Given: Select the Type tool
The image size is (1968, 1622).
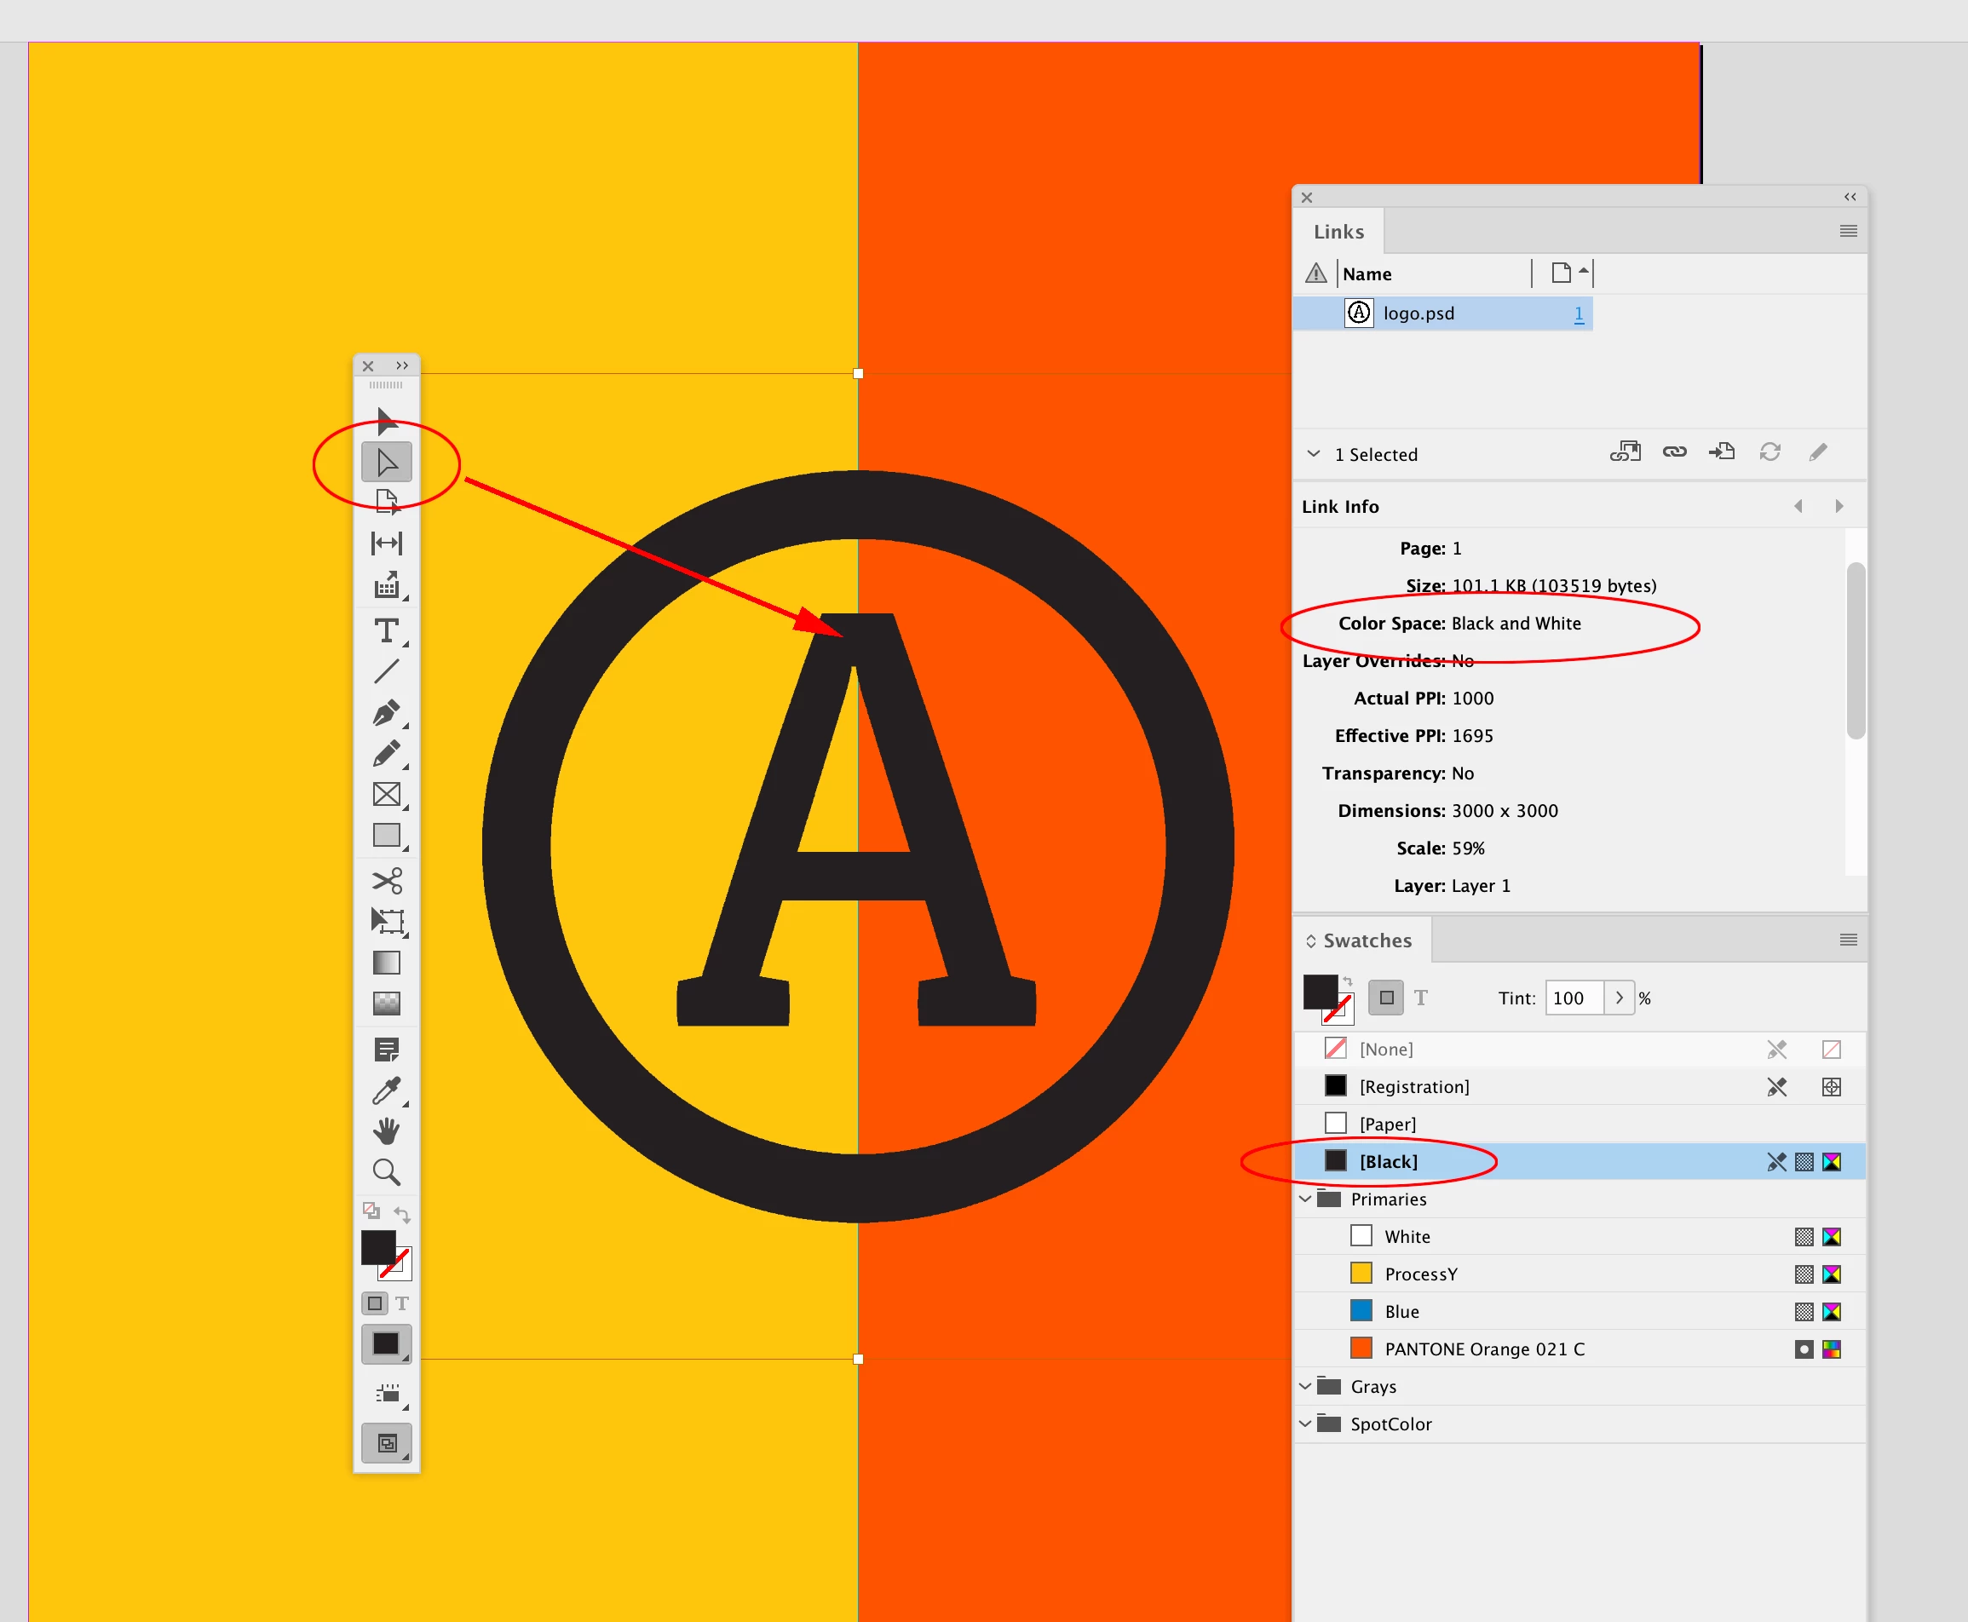Looking at the screenshot, I should click(x=386, y=630).
